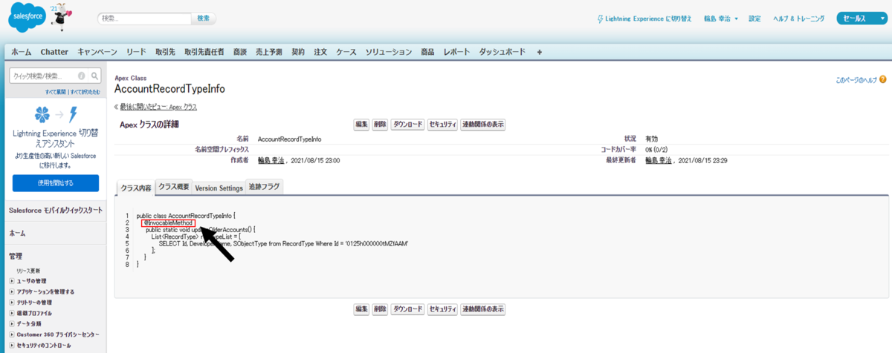Open the ダッシュボード tab
Viewport: 892px width, 353px height.
pos(502,52)
